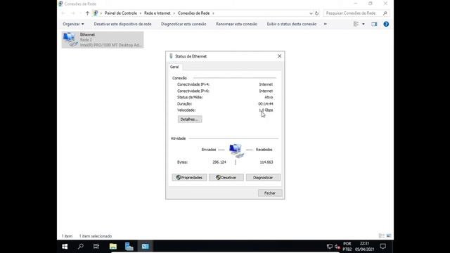
Task: Click the Desativar button in dialog
Action: click(x=226, y=178)
